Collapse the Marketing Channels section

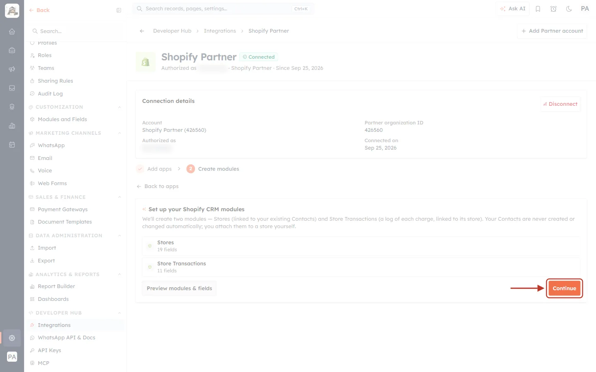click(x=119, y=133)
